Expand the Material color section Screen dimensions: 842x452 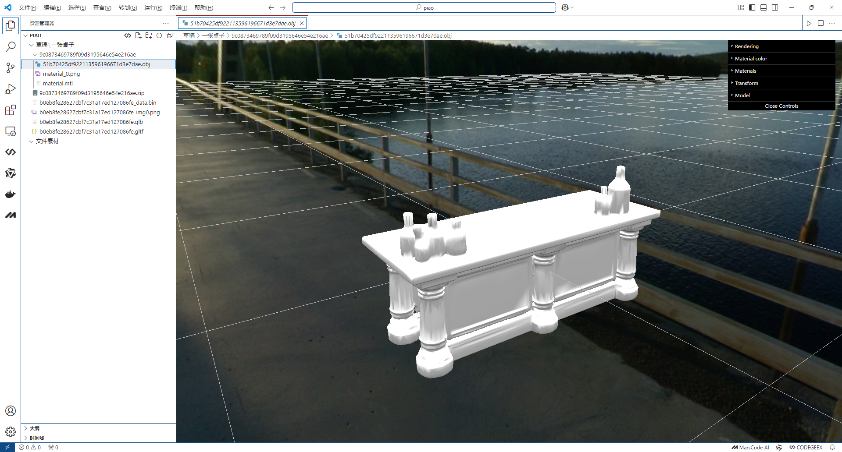[751, 59]
